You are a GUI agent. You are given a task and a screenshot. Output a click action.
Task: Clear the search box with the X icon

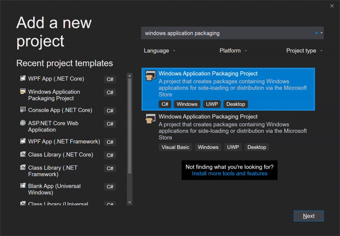pyautogui.click(x=317, y=33)
